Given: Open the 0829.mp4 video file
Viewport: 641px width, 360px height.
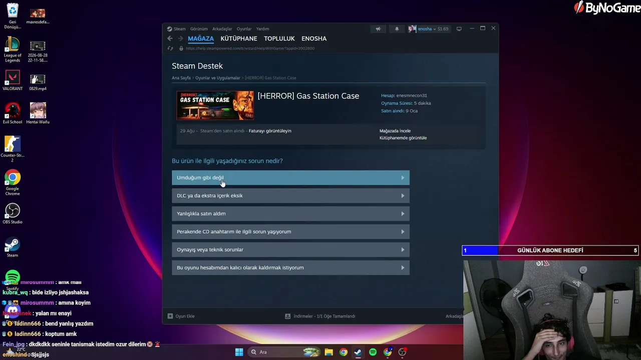Looking at the screenshot, I should pyautogui.click(x=38, y=79).
